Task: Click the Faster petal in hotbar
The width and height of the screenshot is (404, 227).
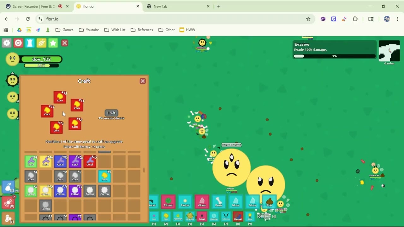Action: click(x=185, y=202)
